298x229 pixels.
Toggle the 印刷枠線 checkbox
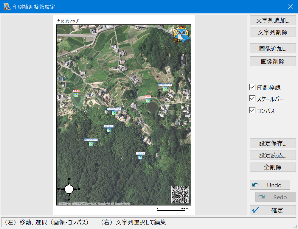tap(253, 87)
